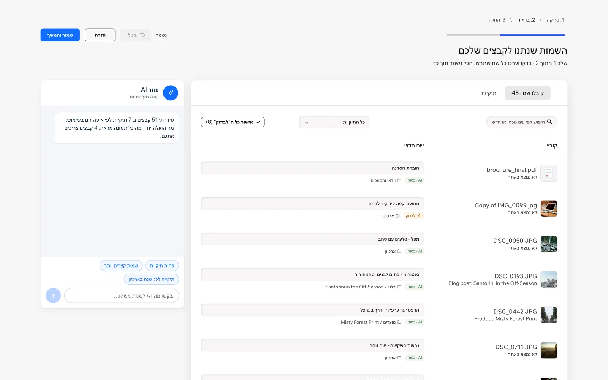Image resolution: width=608 pixels, height=380 pixels.
Task: Open the כל התיקיות folder dropdown
Action: tap(334, 122)
